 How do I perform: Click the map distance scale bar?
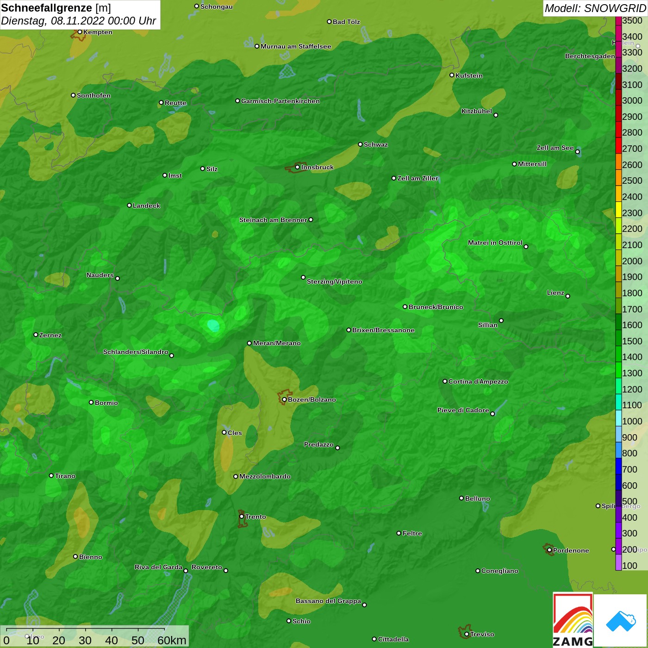(95, 636)
